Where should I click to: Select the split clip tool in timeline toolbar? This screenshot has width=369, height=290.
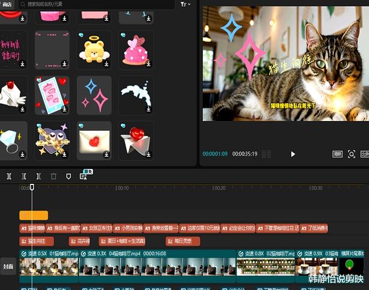click(9, 176)
